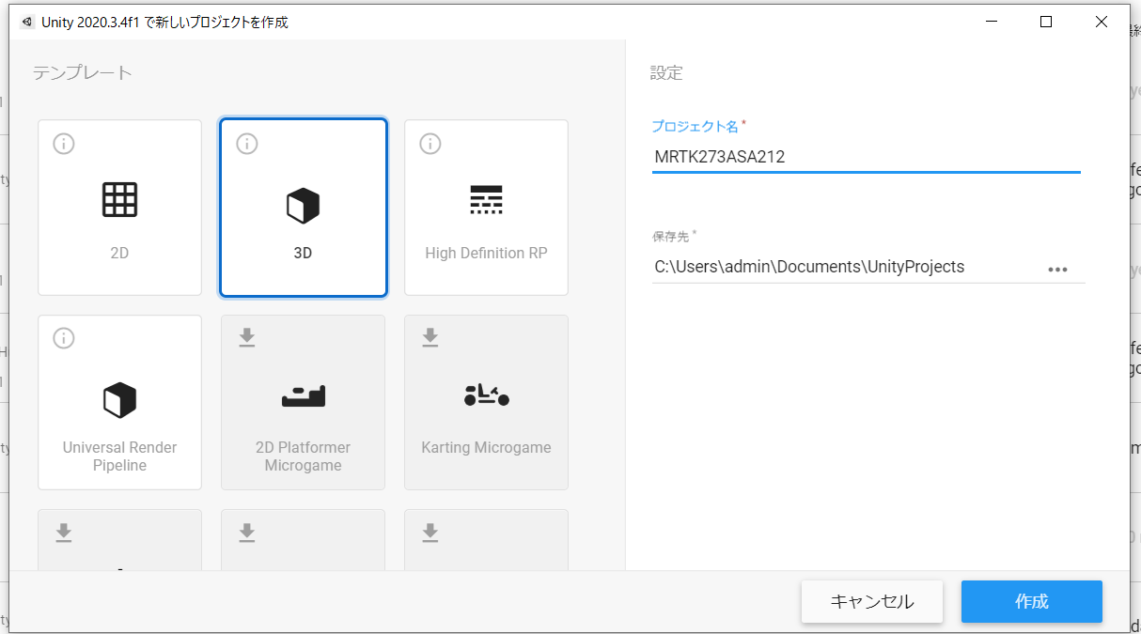Click the 設定 heading
The height and width of the screenshot is (634, 1141).
pos(666,72)
